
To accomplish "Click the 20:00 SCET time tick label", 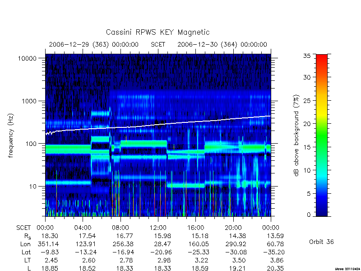I will (x=233, y=228).
